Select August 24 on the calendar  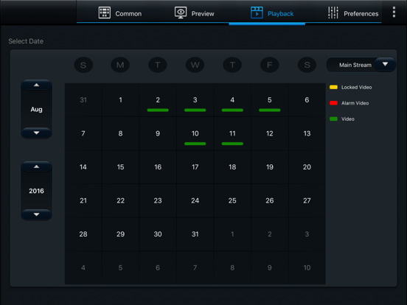(195, 200)
